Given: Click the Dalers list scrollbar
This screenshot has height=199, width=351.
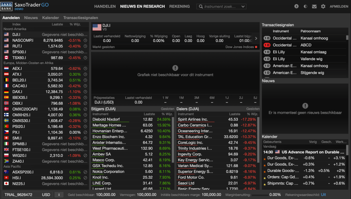Looking at the screenshot, I should coord(258,139).
